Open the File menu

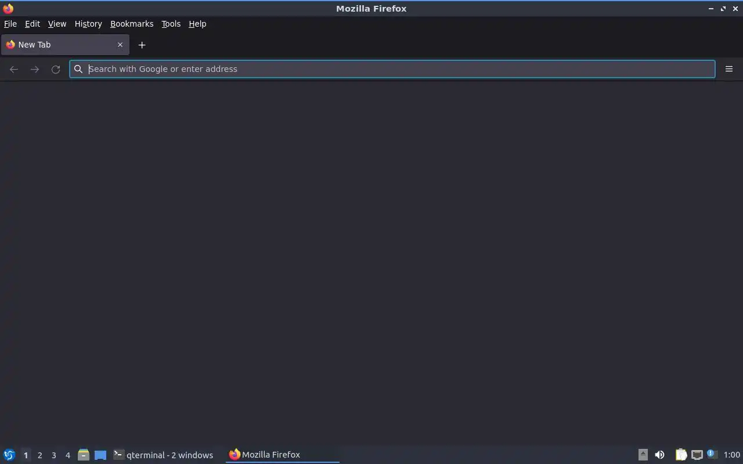pyautogui.click(x=10, y=24)
